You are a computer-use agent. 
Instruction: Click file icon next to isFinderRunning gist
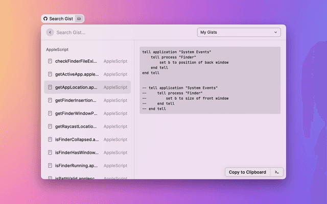(50, 166)
